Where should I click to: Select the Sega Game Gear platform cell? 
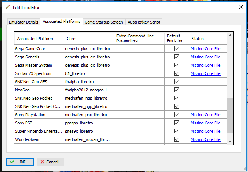[39, 49]
